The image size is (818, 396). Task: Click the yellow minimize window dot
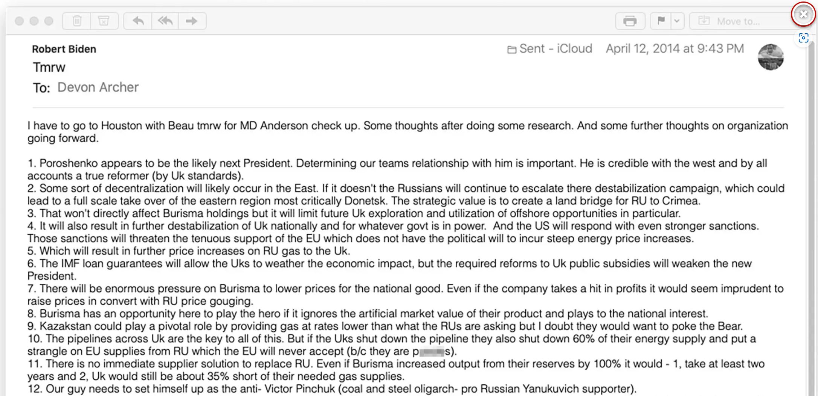click(x=34, y=21)
